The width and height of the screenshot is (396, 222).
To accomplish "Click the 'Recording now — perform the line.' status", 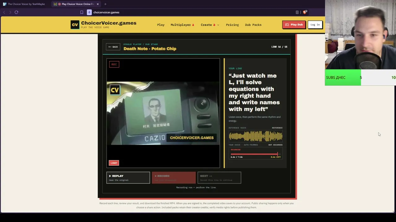I will (x=196, y=187).
